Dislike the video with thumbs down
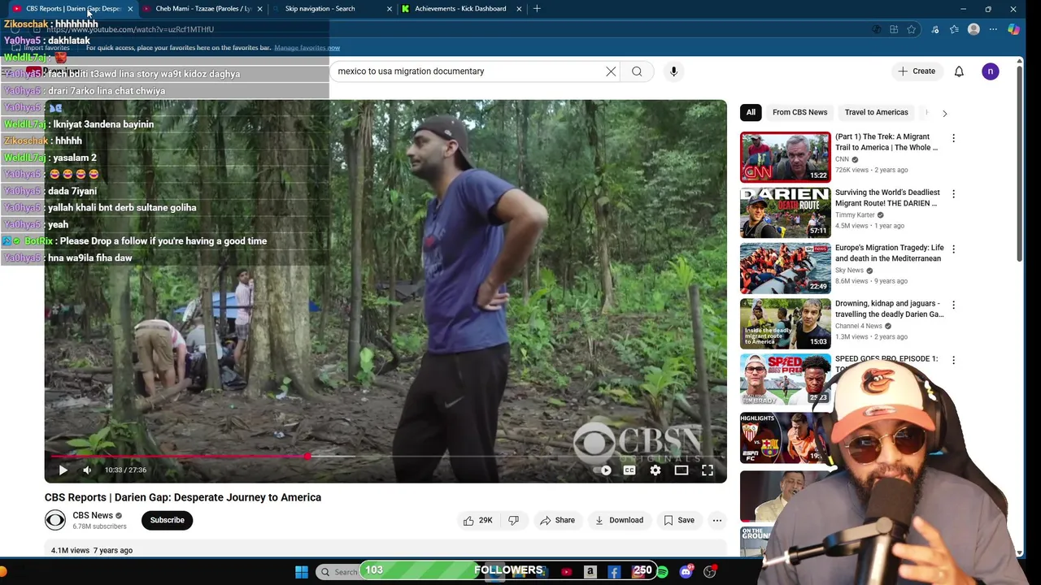1041x585 pixels. (513, 520)
